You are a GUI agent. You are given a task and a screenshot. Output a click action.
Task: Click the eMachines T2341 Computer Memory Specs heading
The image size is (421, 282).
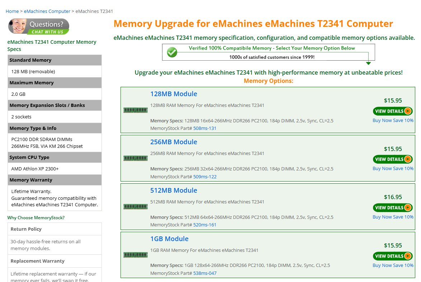click(x=52, y=46)
